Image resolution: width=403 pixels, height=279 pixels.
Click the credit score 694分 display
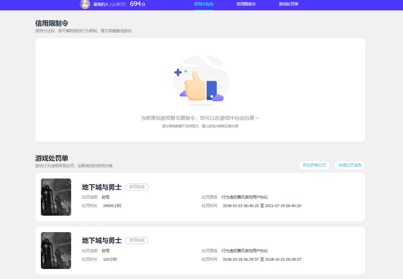pyautogui.click(x=137, y=4)
